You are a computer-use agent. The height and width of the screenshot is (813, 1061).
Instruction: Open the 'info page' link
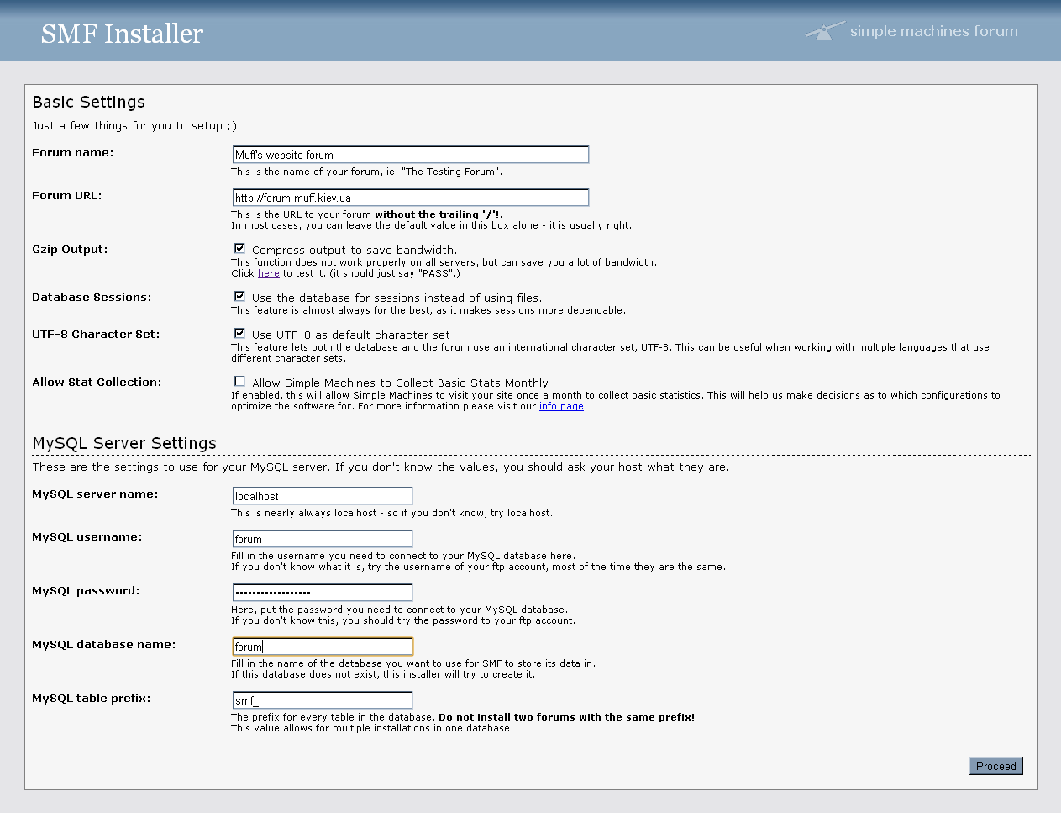pyautogui.click(x=561, y=406)
